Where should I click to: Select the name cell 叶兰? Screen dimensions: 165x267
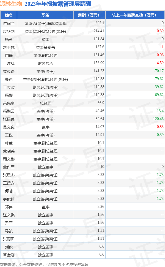(x=9, y=143)
